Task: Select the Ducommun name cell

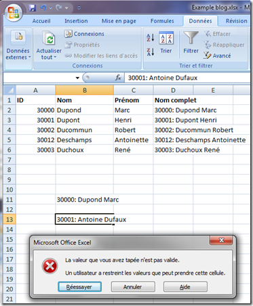Action: tap(85, 130)
